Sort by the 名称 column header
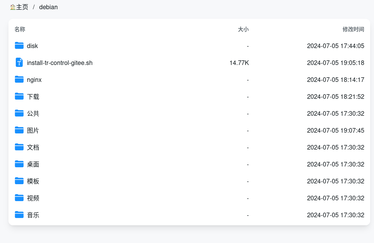Image resolution: width=374 pixels, height=243 pixels. pyautogui.click(x=20, y=29)
